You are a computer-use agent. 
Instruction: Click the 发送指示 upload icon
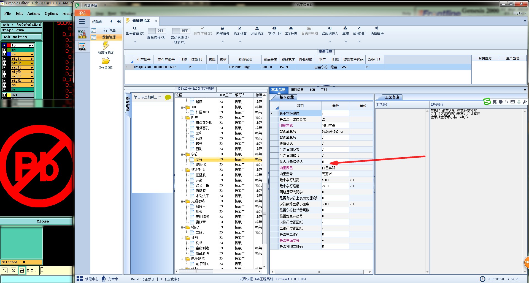[257, 28]
